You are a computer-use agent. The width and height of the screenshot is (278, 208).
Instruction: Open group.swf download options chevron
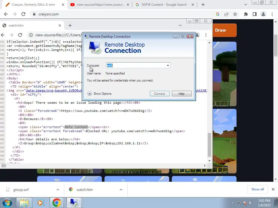point(58,190)
